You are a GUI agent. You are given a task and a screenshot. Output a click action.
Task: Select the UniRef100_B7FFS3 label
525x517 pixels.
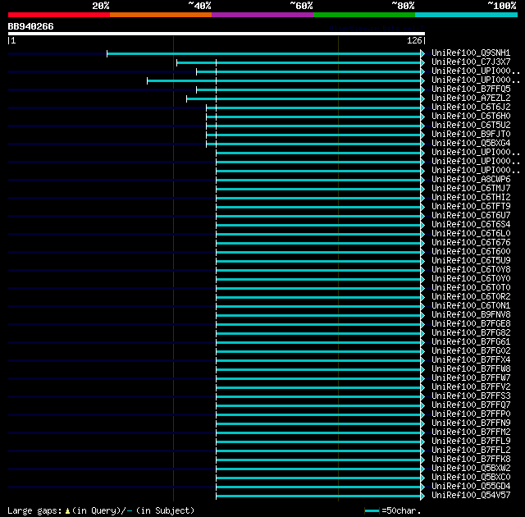tap(471, 396)
